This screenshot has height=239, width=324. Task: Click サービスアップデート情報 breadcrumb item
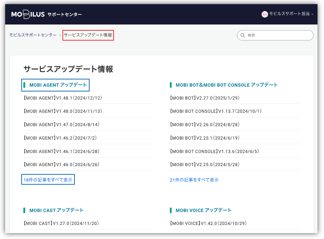pyautogui.click(x=88, y=35)
